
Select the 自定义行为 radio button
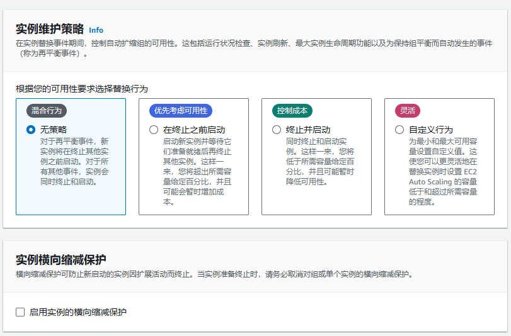point(399,130)
